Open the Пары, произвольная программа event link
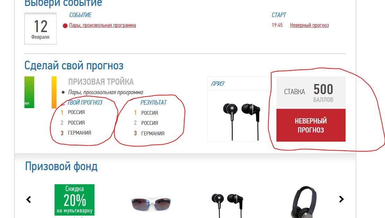 click(102, 25)
